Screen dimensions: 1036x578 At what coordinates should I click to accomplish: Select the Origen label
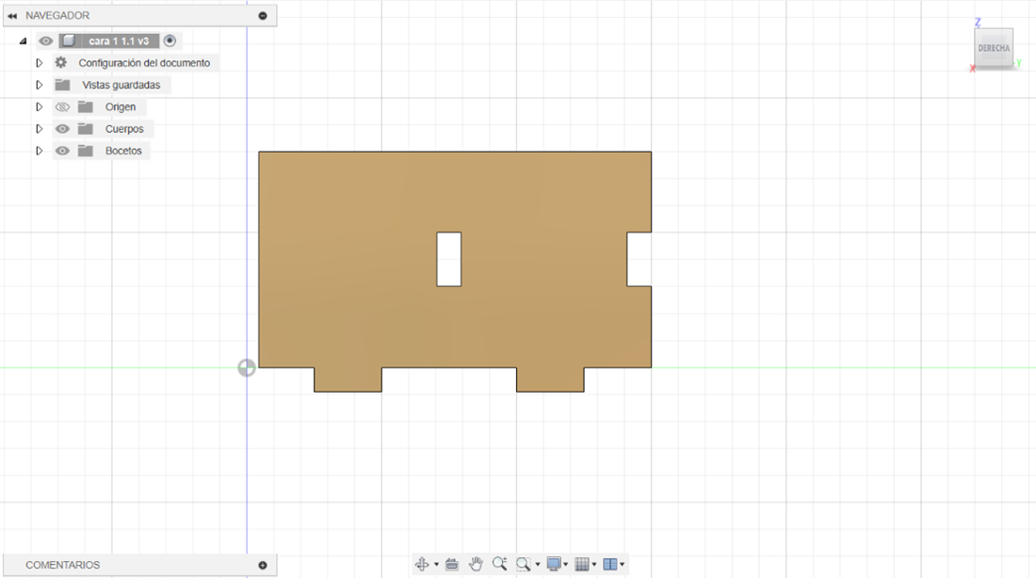121,106
